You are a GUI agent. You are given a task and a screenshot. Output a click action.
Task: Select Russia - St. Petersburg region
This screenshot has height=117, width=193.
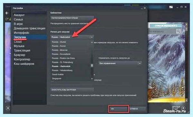(x=62, y=62)
